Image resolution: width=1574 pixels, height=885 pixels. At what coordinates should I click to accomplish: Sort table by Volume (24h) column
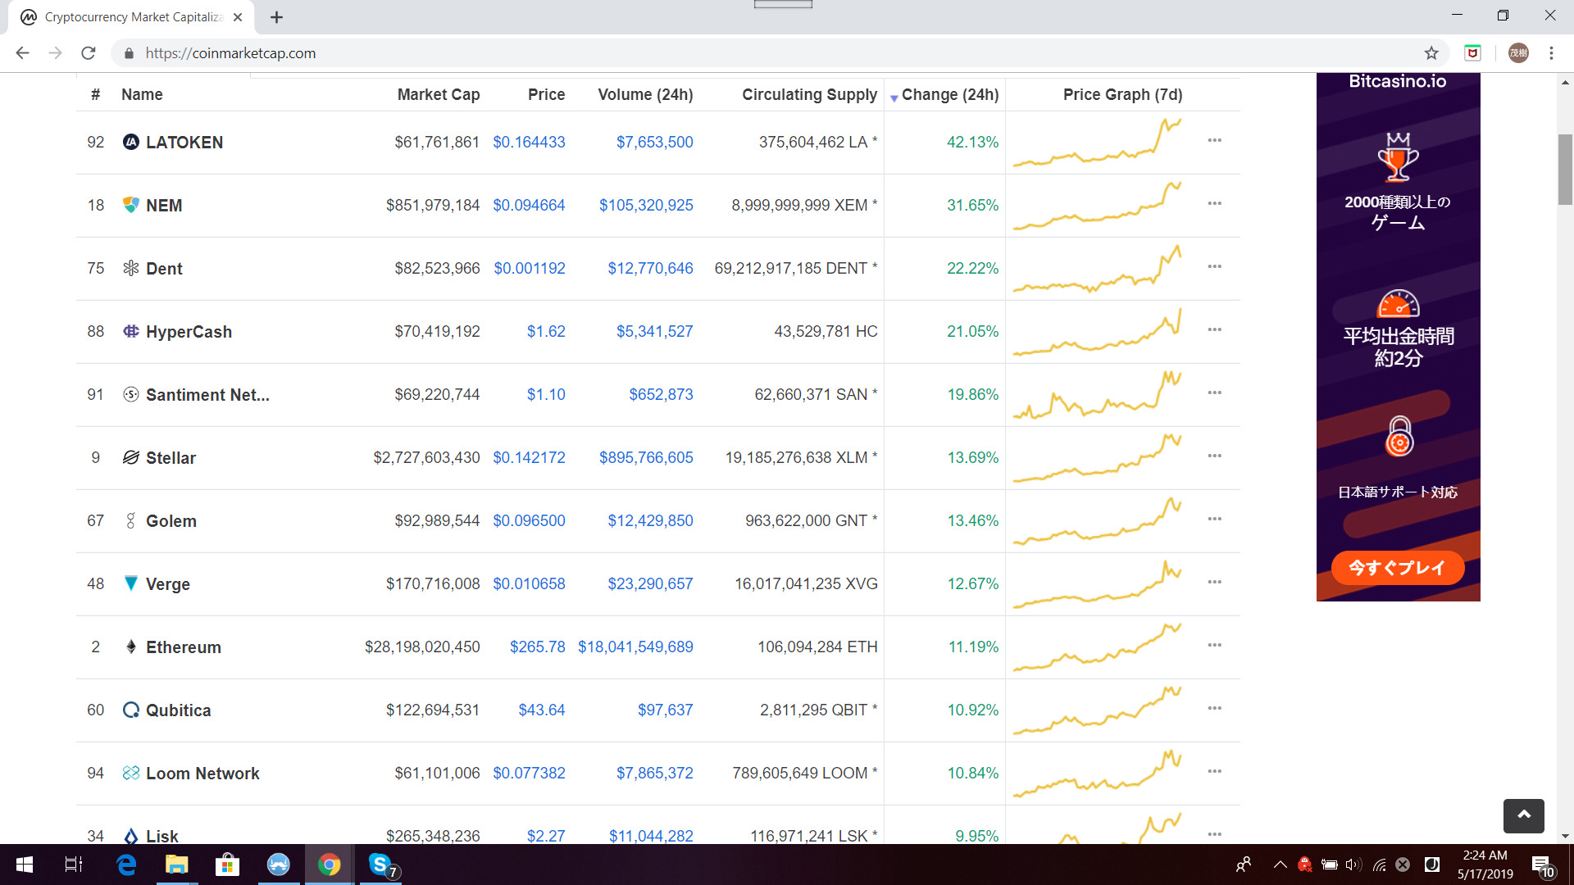click(645, 94)
